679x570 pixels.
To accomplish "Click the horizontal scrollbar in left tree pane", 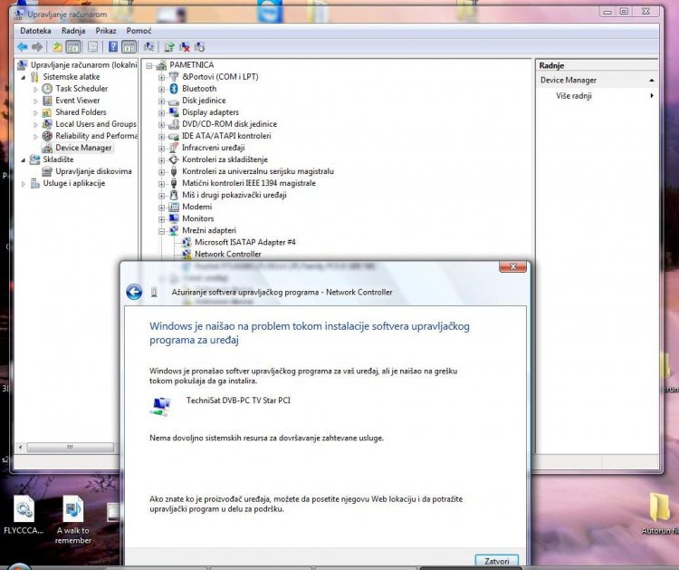I will [70, 447].
